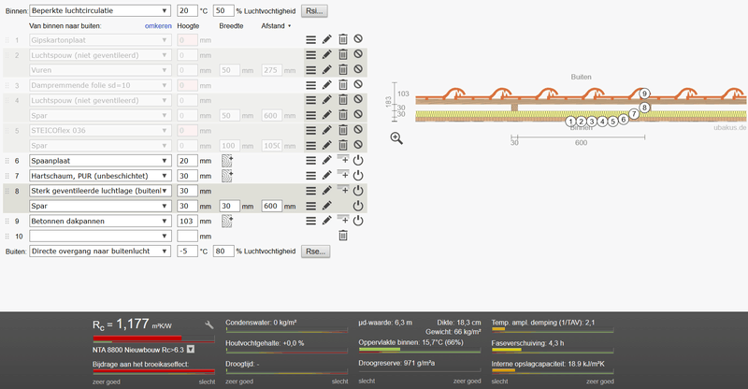Viewport: 748px width, 389px height.
Task: Add a layer after Spaanplaat
Action: [343, 159]
